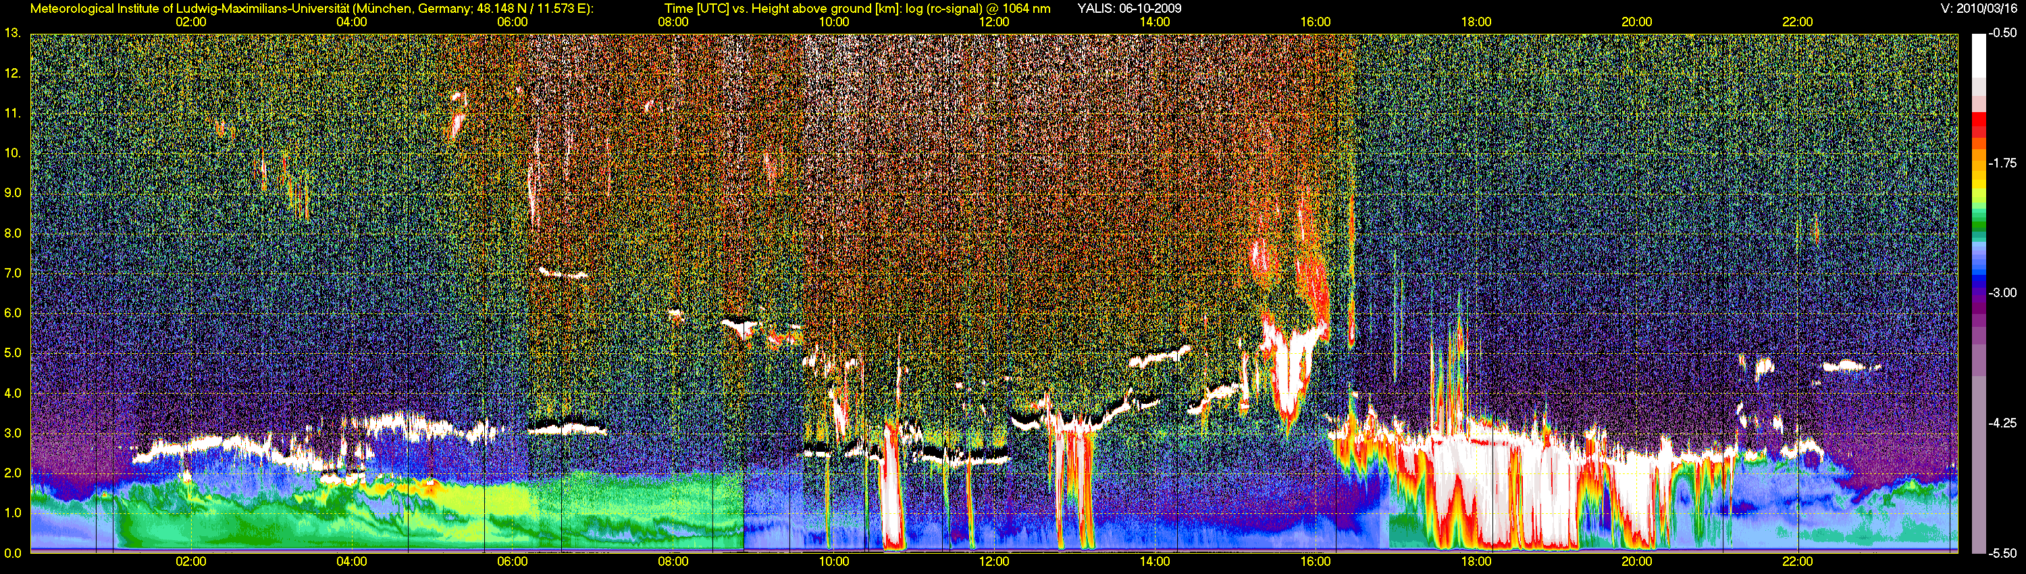Click the '02:00' label on the top time axis
Viewport: 2026px width, 574px height.
(191, 22)
